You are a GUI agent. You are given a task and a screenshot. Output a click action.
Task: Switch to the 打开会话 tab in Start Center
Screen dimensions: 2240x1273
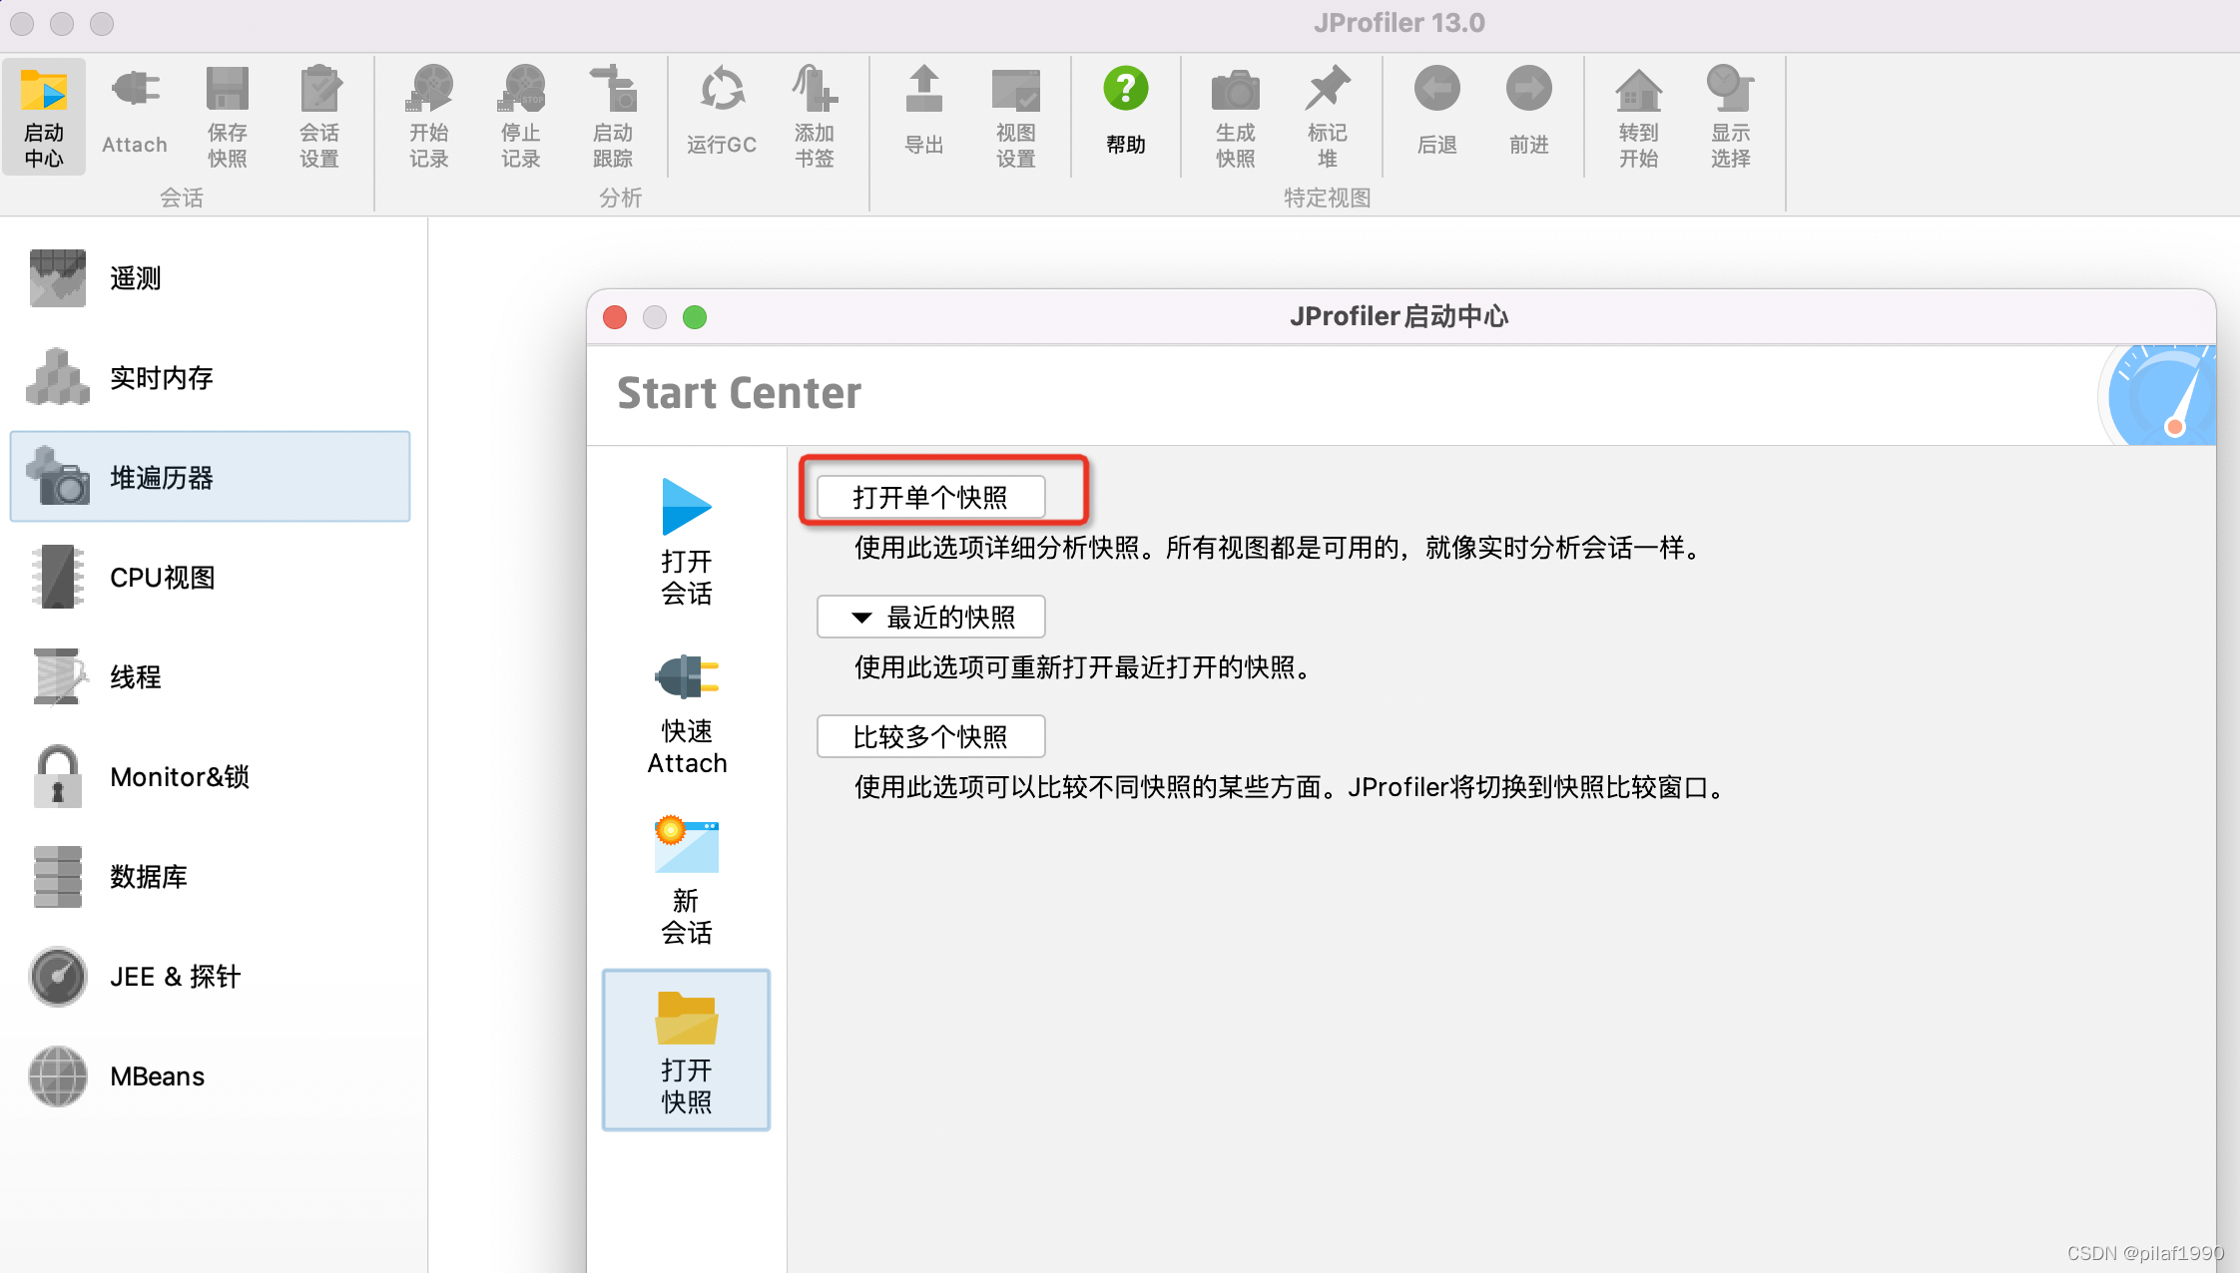(687, 543)
